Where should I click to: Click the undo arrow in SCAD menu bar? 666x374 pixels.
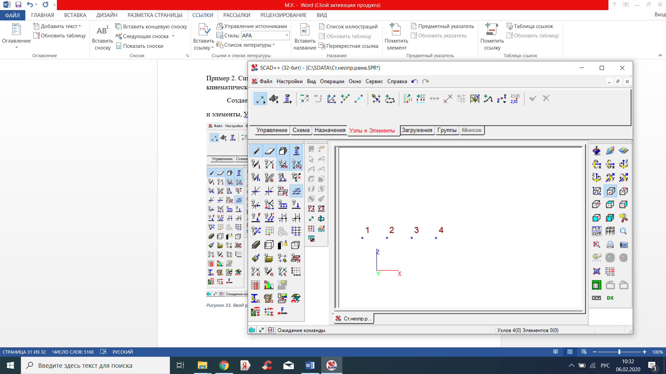coord(415,81)
